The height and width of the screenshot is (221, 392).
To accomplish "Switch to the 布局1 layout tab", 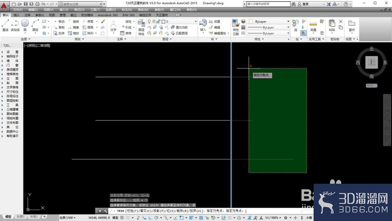I will tap(20, 217).
